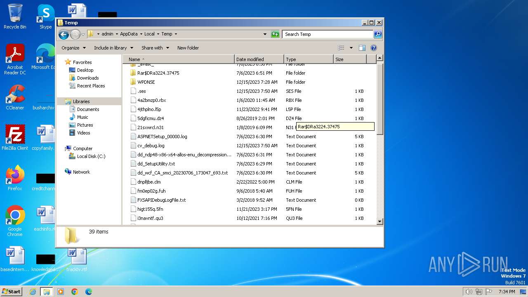This screenshot has height=297, width=528.
Task: Click Windows Explorer taskbar button
Action: click(47, 292)
